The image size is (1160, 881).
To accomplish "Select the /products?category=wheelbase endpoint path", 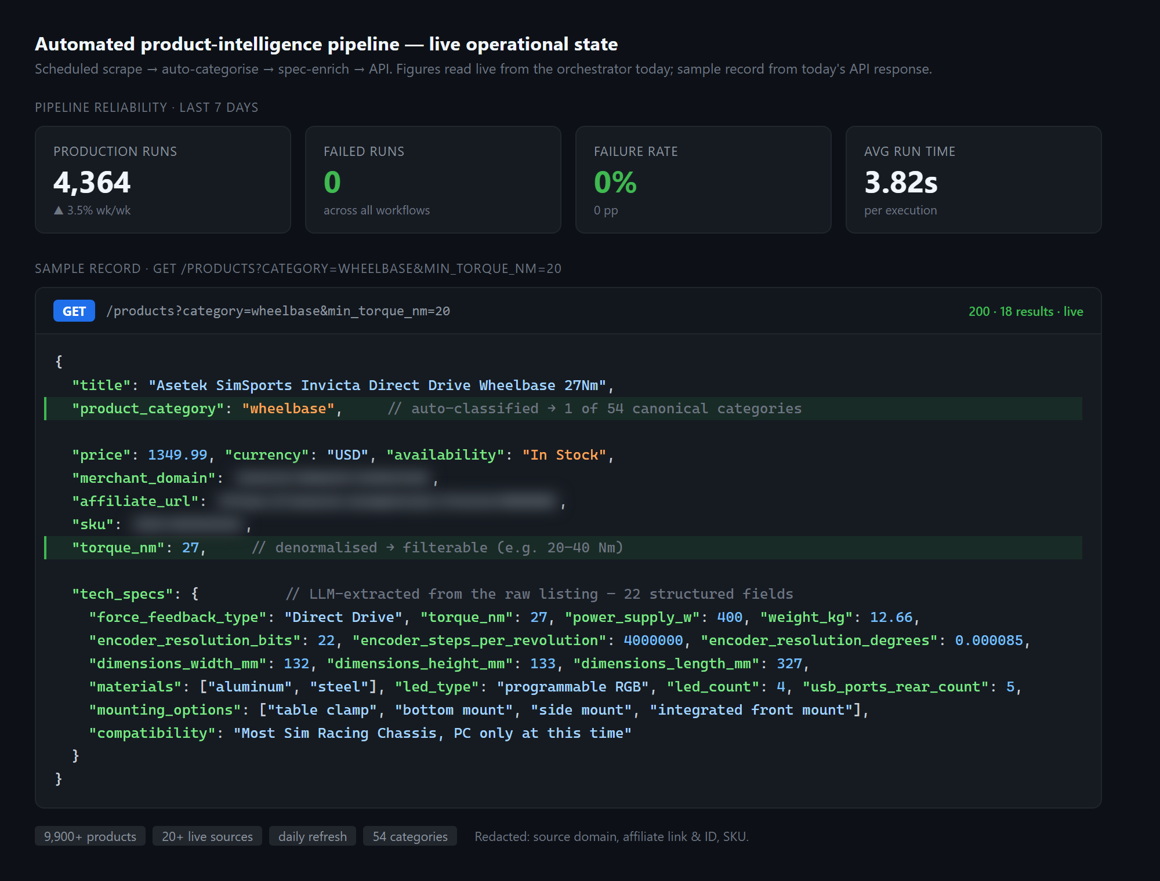I will [x=278, y=311].
